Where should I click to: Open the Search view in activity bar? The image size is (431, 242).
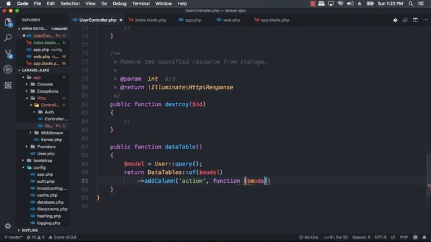(x=8, y=38)
